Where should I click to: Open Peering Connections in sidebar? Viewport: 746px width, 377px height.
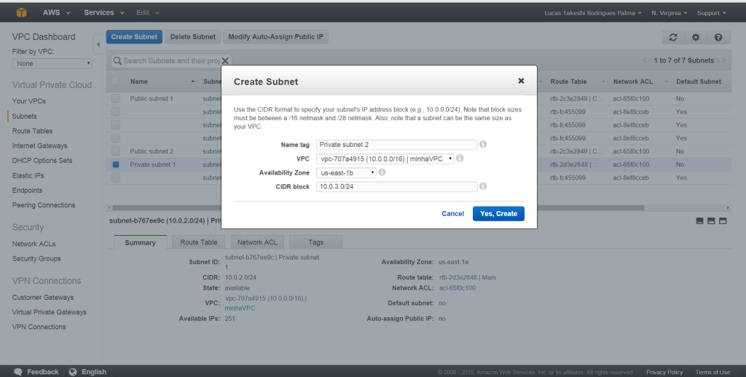point(43,205)
